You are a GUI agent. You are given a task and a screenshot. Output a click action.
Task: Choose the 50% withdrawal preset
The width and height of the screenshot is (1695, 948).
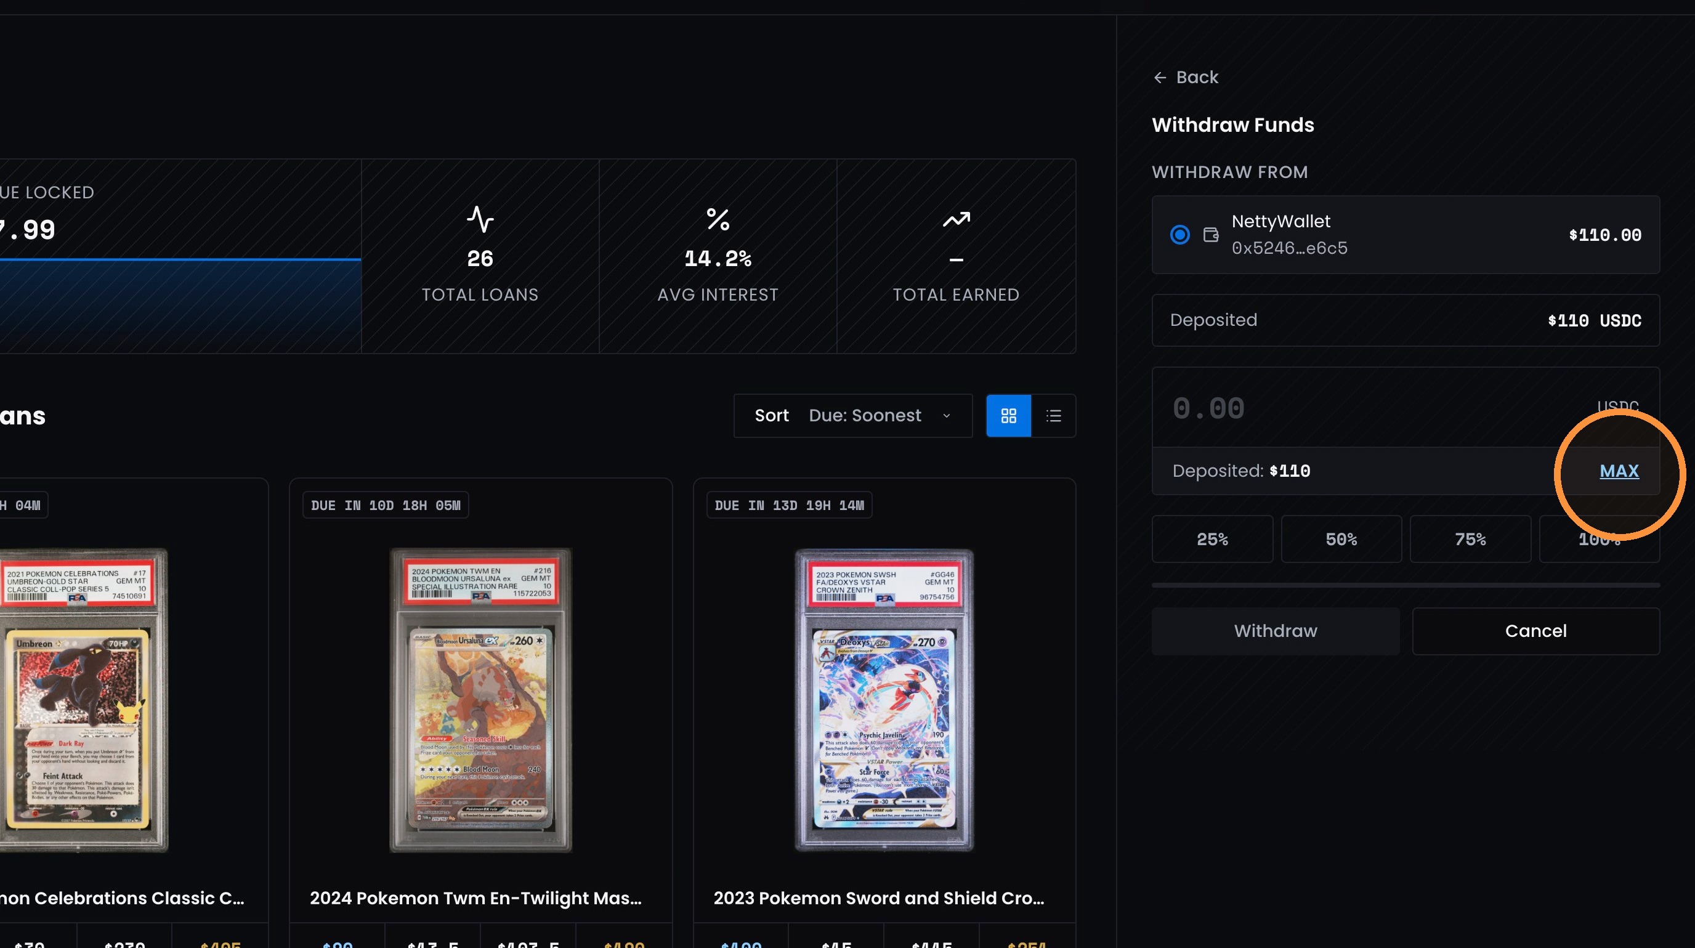pos(1341,540)
